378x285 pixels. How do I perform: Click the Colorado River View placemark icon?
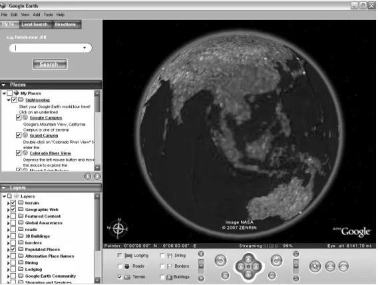25,153
